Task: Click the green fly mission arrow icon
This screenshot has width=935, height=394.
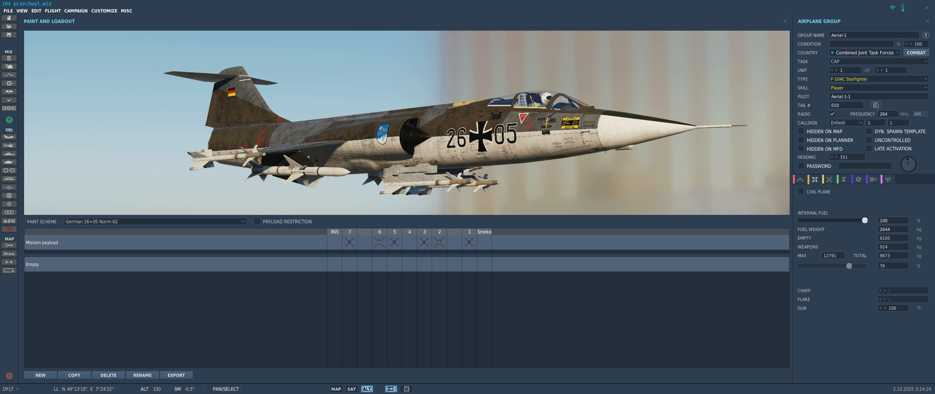Action: coord(9,120)
